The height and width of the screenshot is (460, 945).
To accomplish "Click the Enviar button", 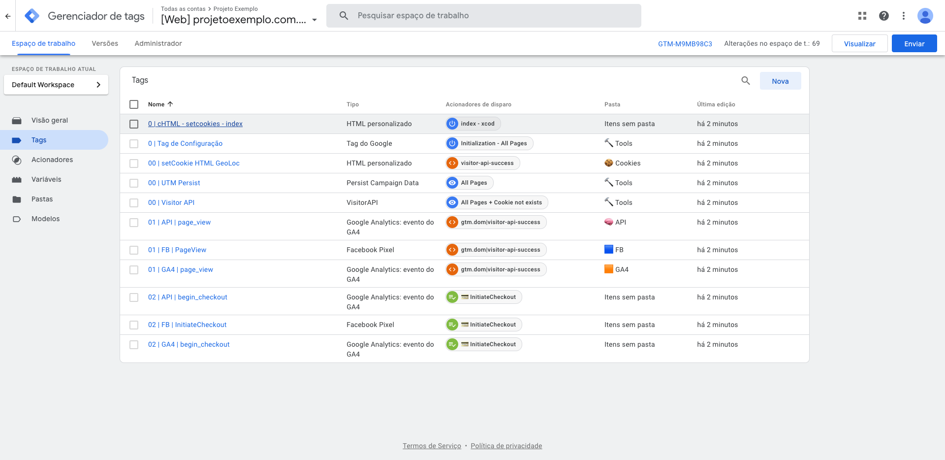I will pos(914,44).
